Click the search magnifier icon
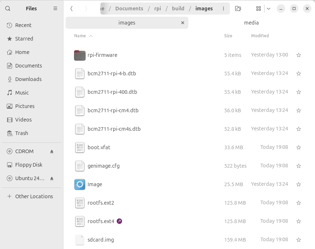The width and height of the screenshot is (315, 249). 8,9
